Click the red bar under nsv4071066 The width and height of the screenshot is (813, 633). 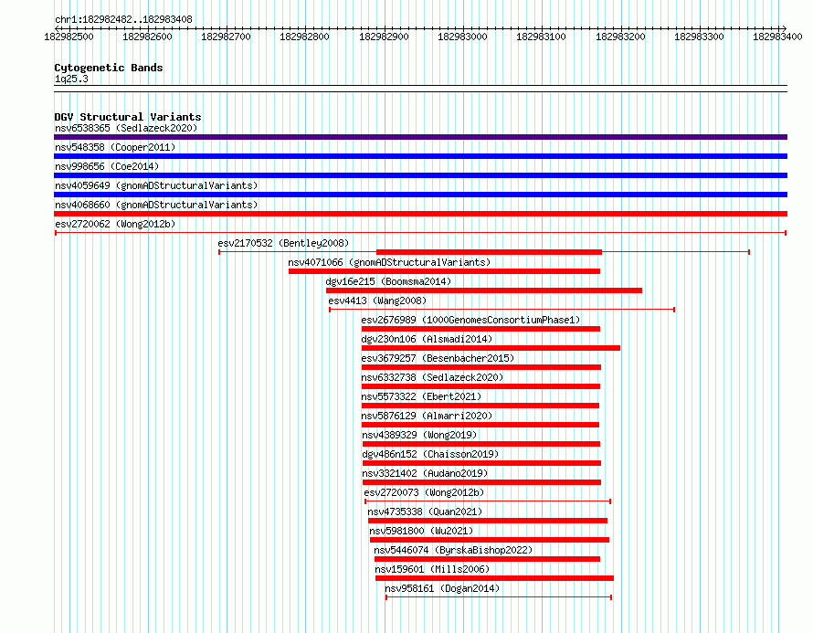coord(444,271)
